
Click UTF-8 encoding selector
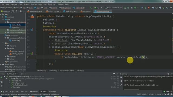[x=151, y=94]
